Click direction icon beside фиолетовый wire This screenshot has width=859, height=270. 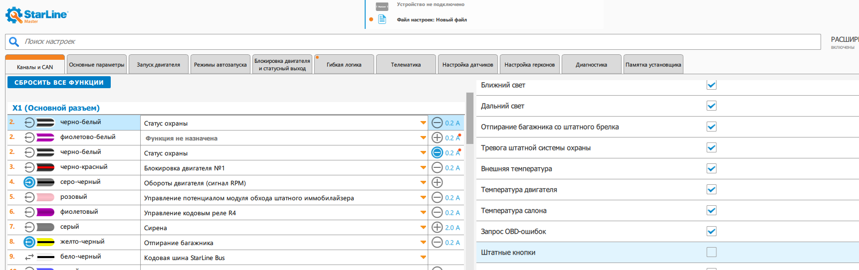29,212
